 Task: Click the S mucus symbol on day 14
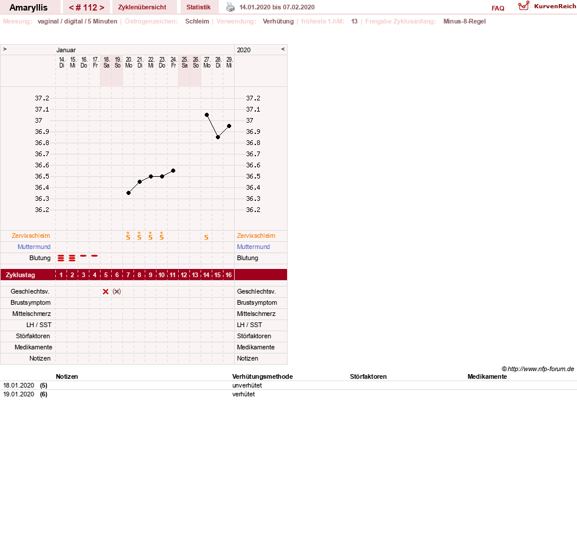point(206,237)
